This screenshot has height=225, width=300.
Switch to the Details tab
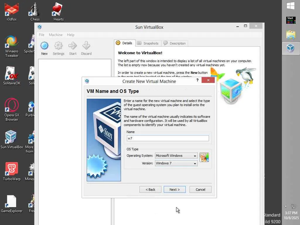tap(125, 43)
